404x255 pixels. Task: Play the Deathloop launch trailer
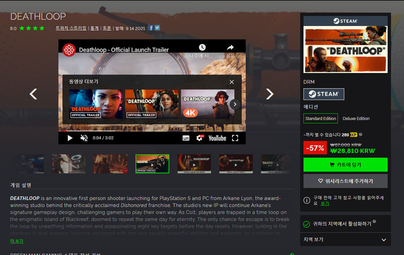70,138
